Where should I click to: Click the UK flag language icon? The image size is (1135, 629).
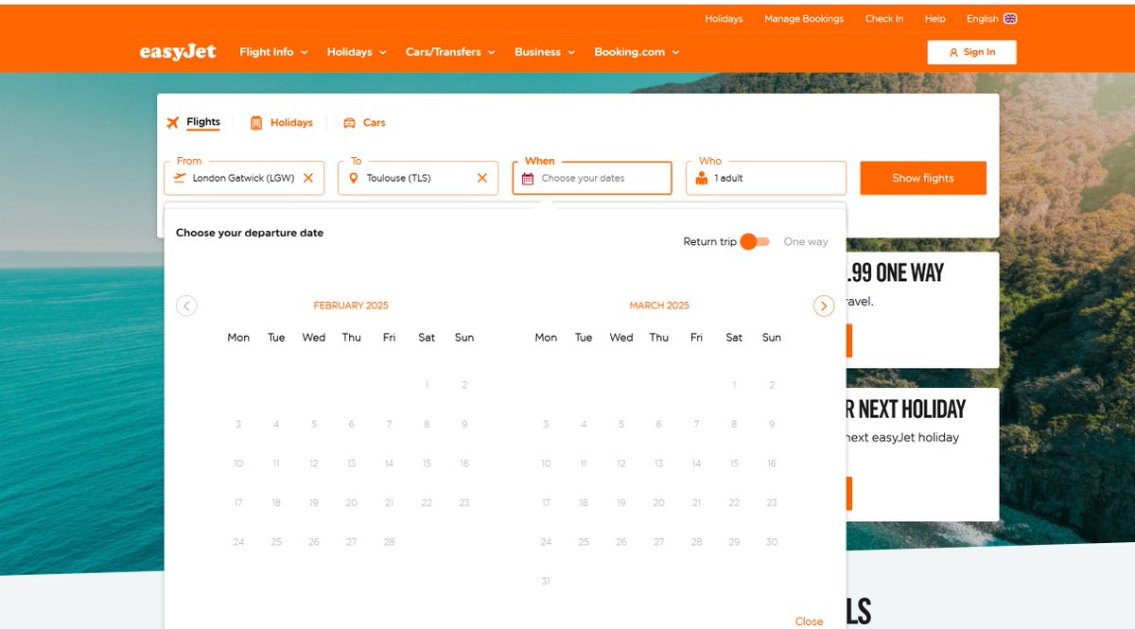pyautogui.click(x=1010, y=18)
